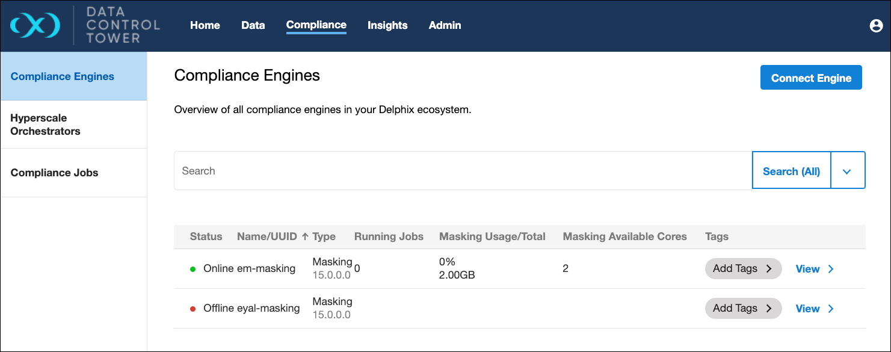The height and width of the screenshot is (352, 891).
Task: Expand the Search (All) filter dropdown
Action: click(x=847, y=171)
